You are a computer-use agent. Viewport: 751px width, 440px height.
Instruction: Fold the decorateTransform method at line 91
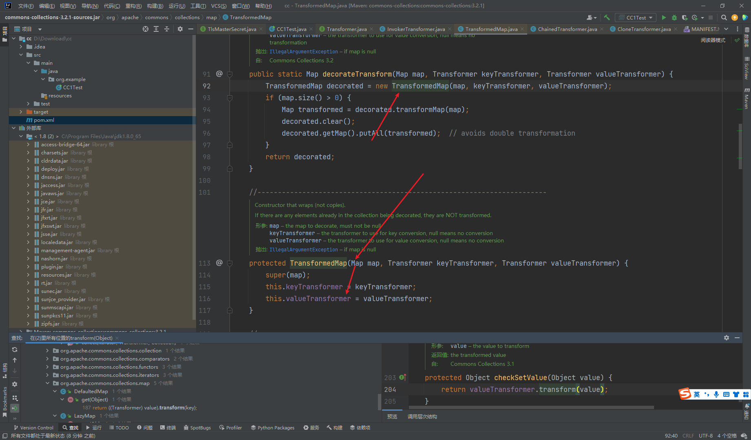click(230, 74)
